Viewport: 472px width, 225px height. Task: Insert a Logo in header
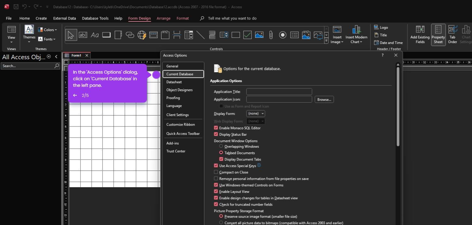381,27
